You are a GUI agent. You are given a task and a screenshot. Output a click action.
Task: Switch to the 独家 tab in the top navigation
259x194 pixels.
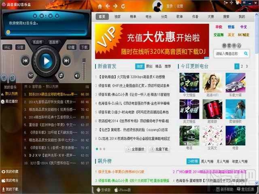click(117, 17)
